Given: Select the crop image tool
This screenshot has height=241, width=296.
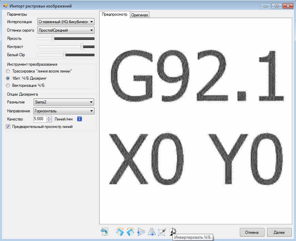Looking at the screenshot, I should pos(162,232).
